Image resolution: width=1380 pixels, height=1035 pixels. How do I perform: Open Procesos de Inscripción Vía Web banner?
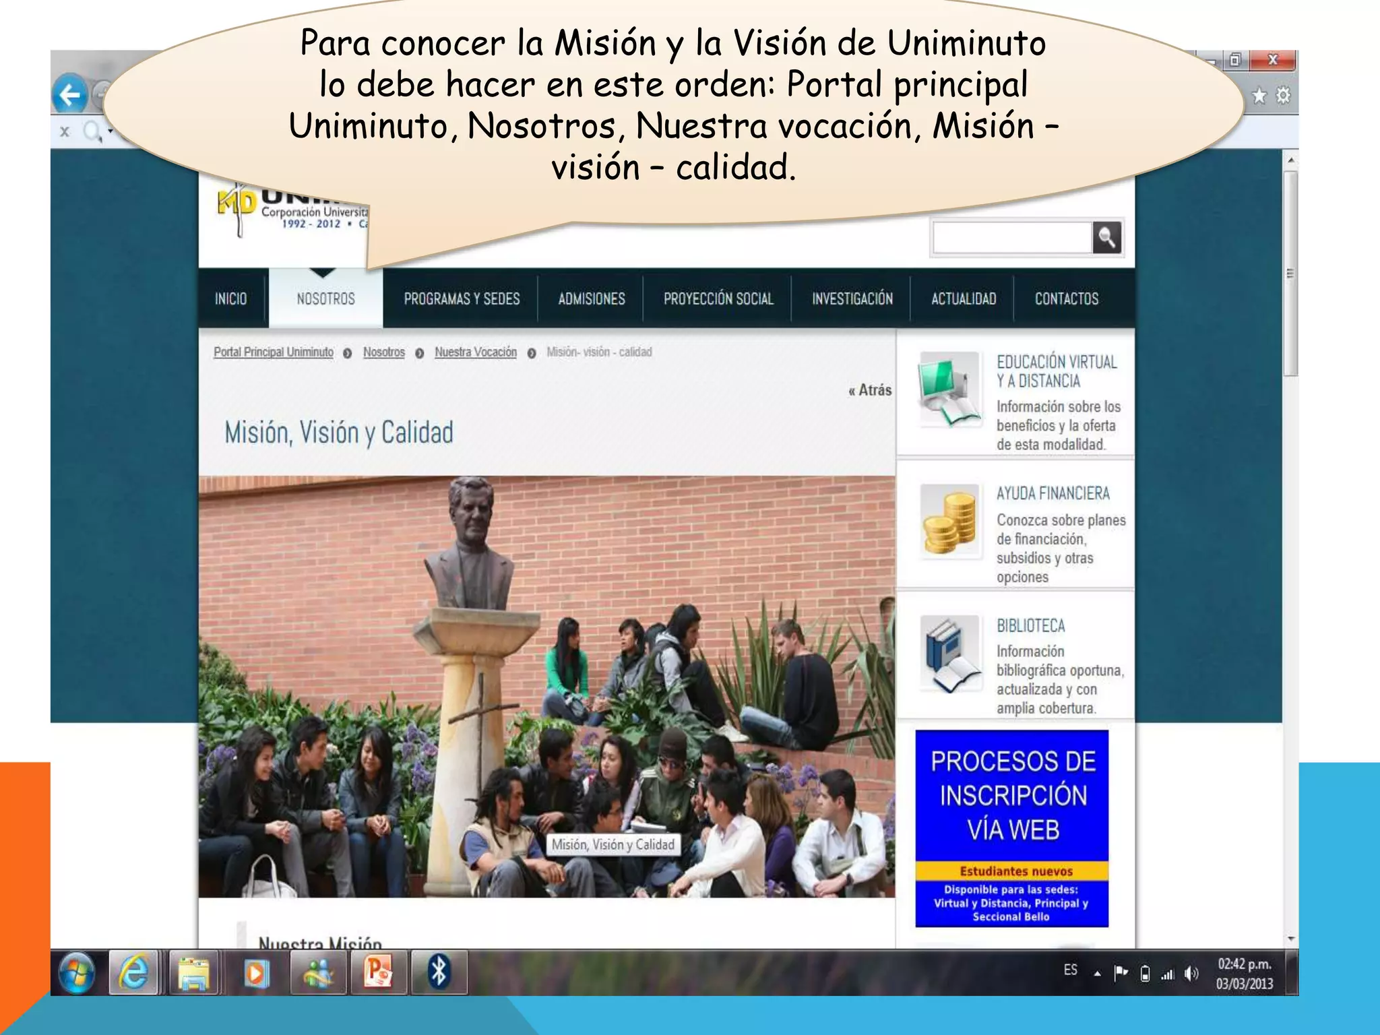click(1011, 828)
